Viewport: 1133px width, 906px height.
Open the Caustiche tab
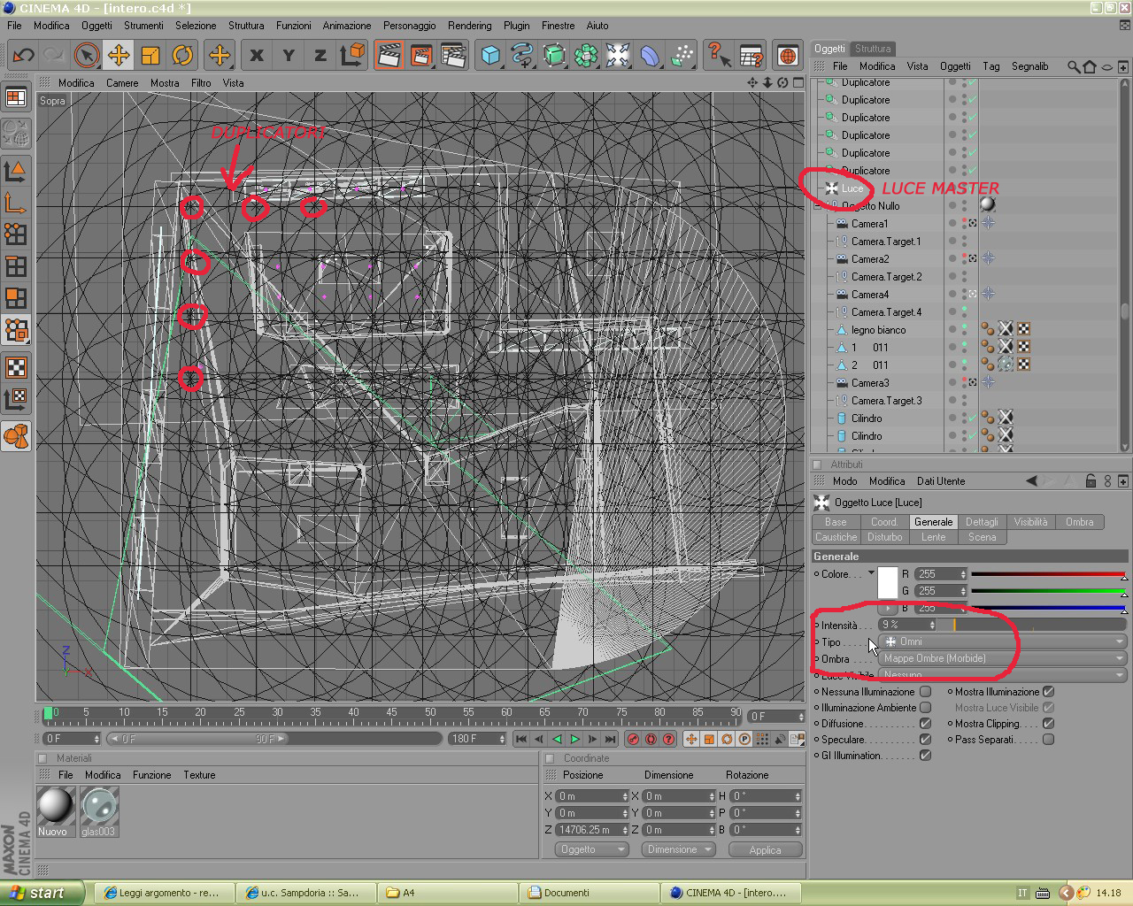click(836, 537)
